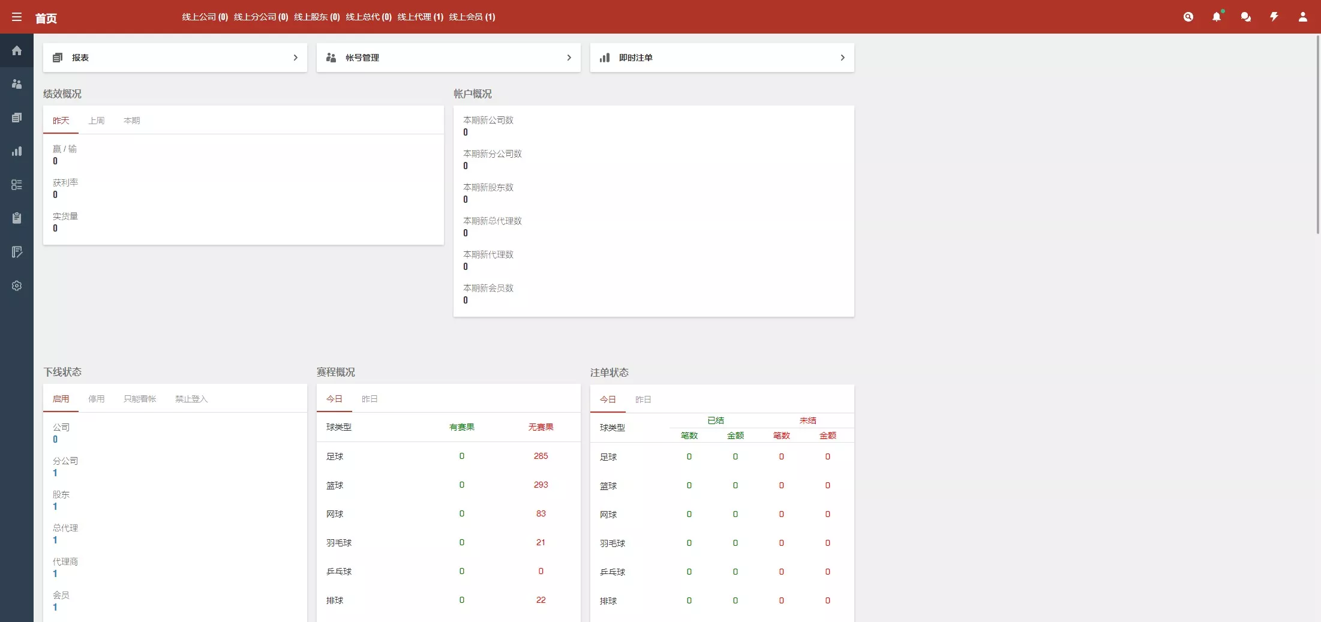Open the 昨日 tab under 赛程概况
The width and height of the screenshot is (1321, 622).
point(370,399)
